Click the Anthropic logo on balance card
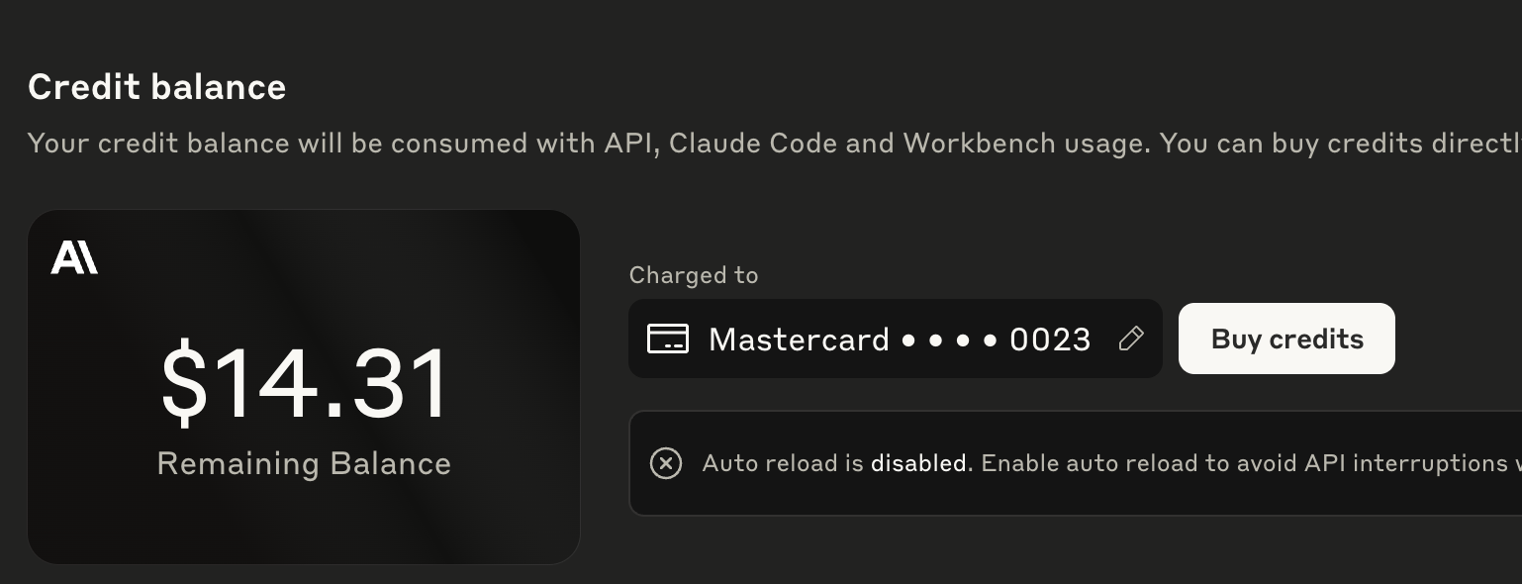This screenshot has width=1522, height=584. click(x=74, y=257)
